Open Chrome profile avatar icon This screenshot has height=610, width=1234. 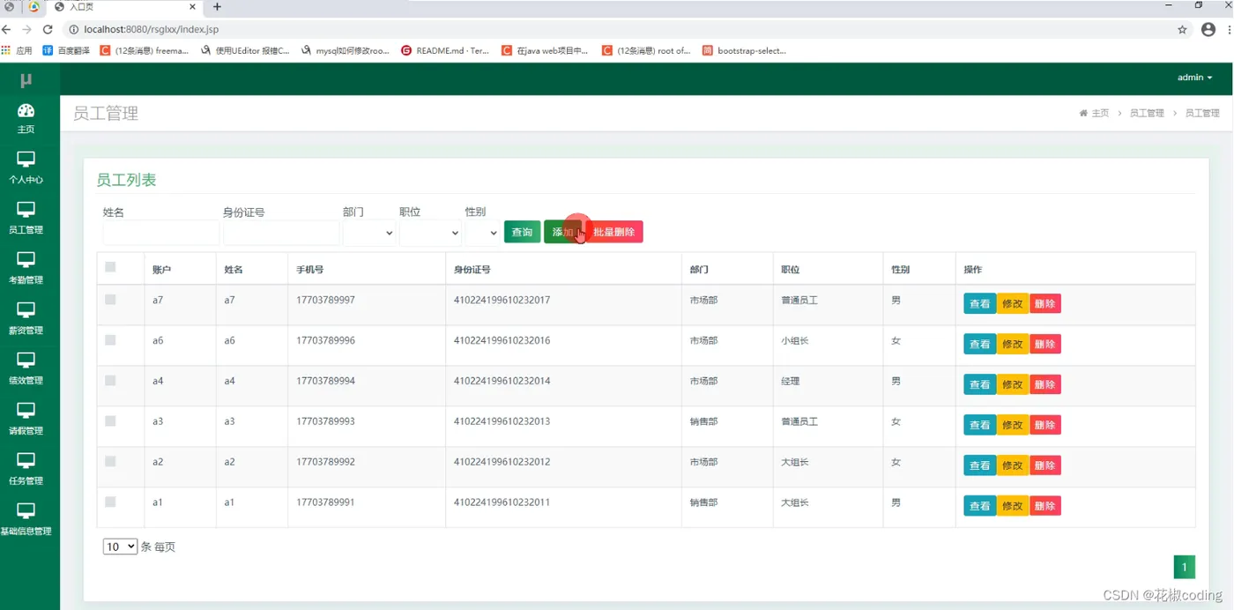tap(1208, 29)
